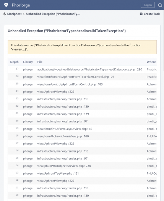Viewport: 164px width, 201px height.
Task: Go to Maniphest breadcrumb link
Action: coord(15,14)
